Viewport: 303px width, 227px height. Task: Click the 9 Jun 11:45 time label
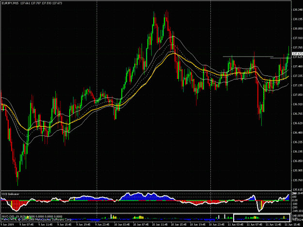(46, 225)
